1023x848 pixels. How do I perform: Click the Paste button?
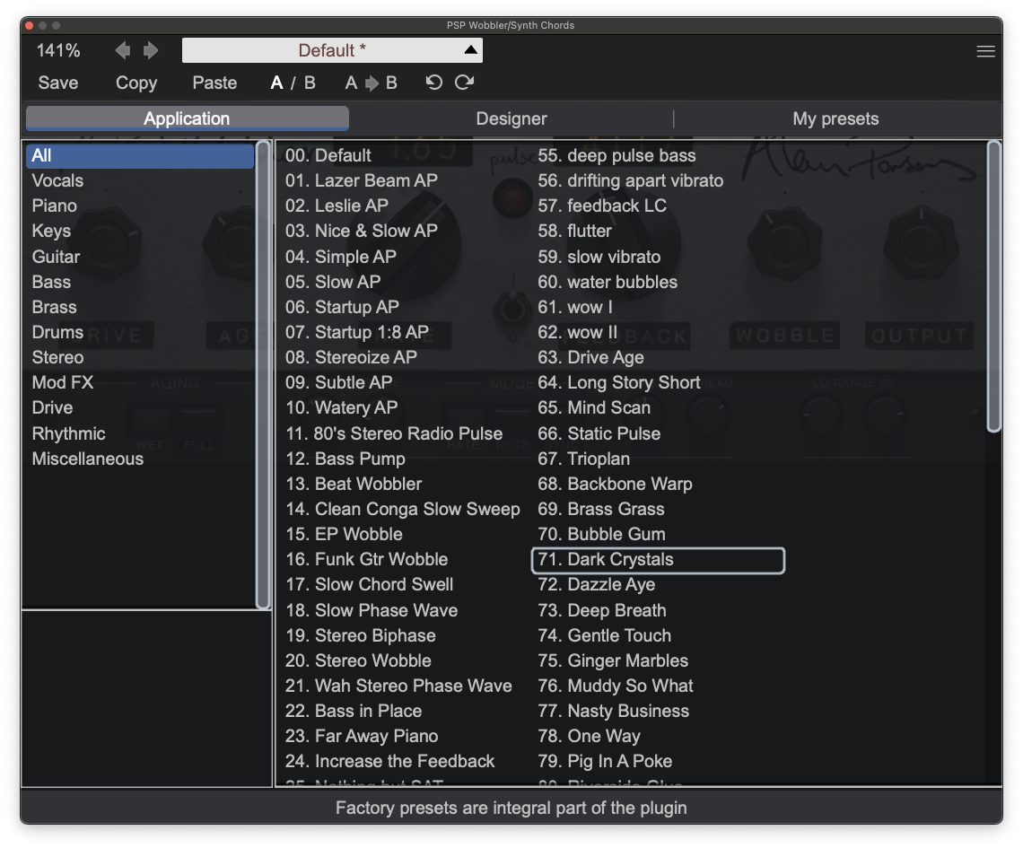tap(214, 83)
